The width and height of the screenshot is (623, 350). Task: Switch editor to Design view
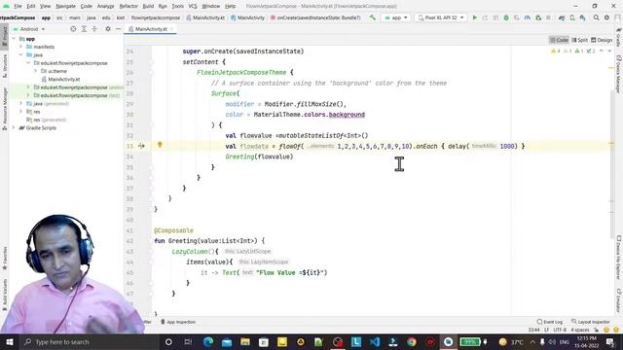tap(602, 40)
